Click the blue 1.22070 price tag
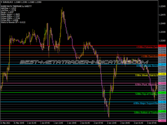Screen dimensions: 167x125 [162, 64]
